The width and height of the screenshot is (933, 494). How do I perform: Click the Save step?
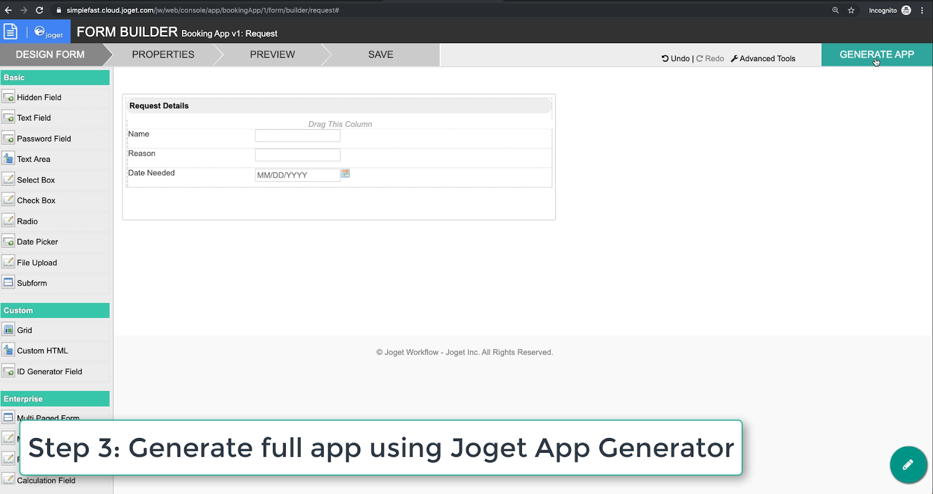[x=380, y=54]
